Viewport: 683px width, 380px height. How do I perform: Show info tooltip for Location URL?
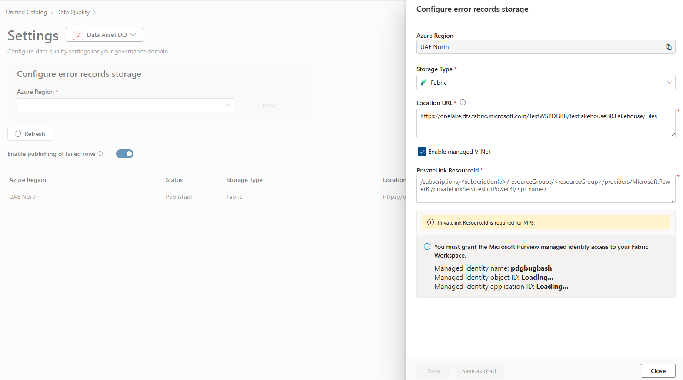tap(463, 102)
